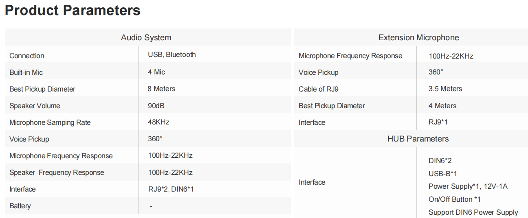Select the 3.5 Meters cable value

(x=445, y=89)
